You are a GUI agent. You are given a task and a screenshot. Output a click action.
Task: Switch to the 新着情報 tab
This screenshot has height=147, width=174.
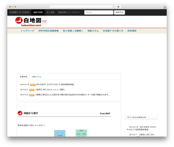pyautogui.click(x=24, y=77)
